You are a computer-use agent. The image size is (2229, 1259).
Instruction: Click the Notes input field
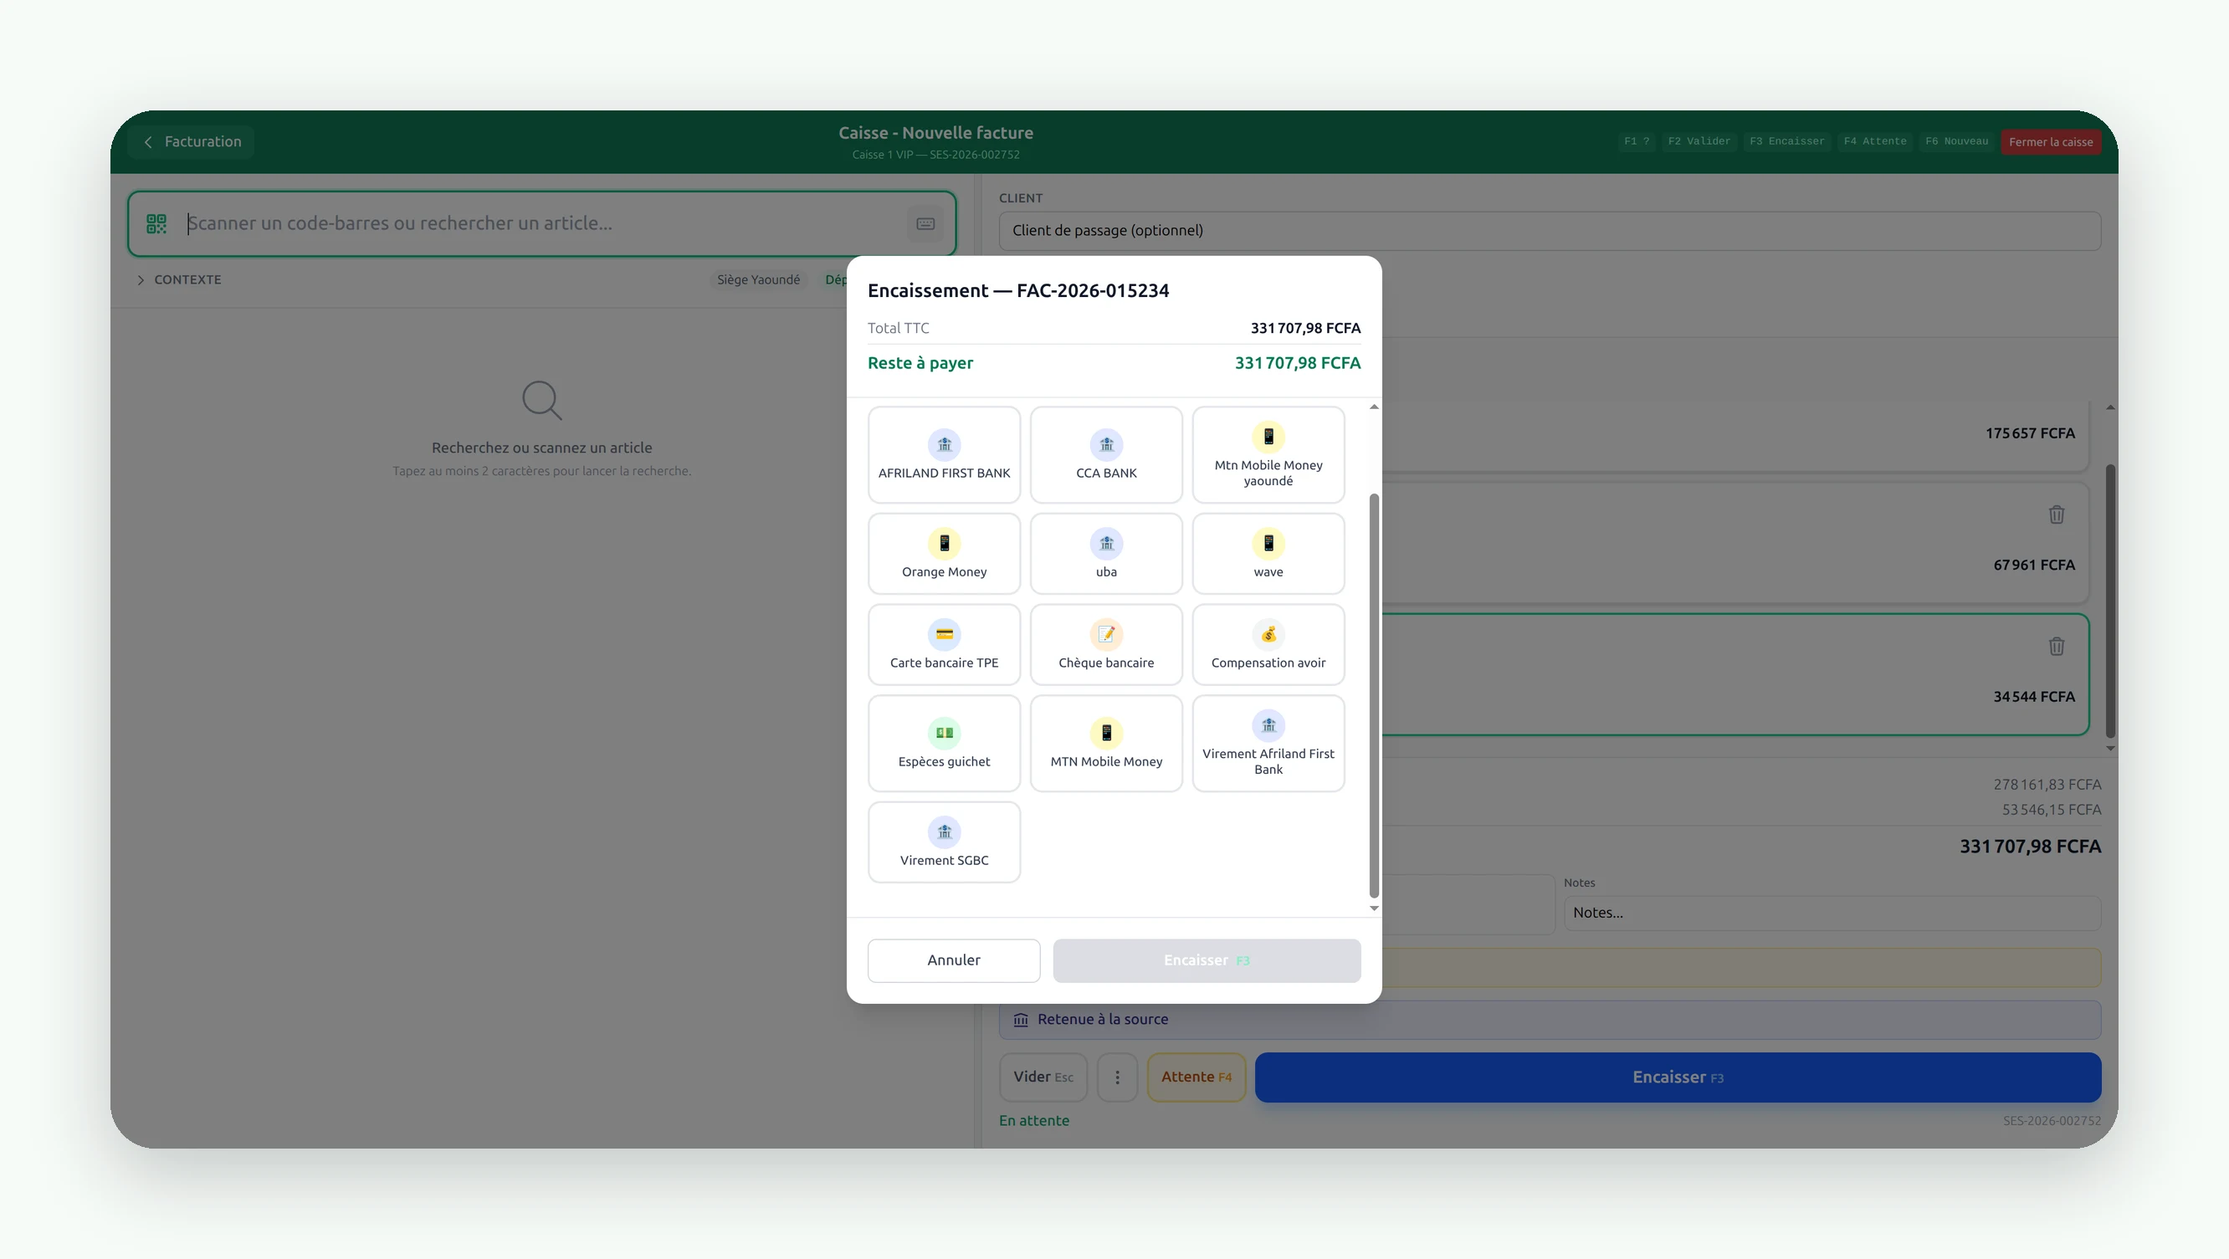coord(1832,913)
